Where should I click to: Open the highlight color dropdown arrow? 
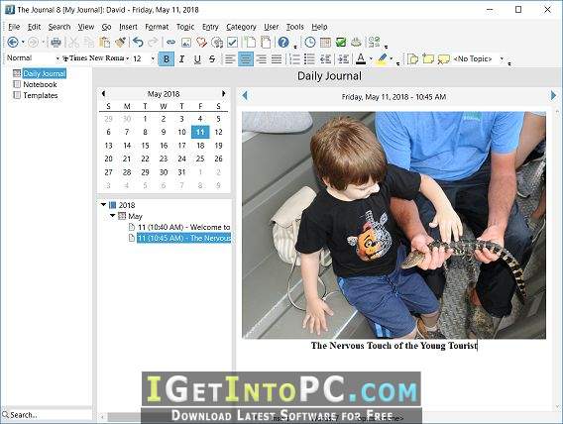(x=392, y=58)
